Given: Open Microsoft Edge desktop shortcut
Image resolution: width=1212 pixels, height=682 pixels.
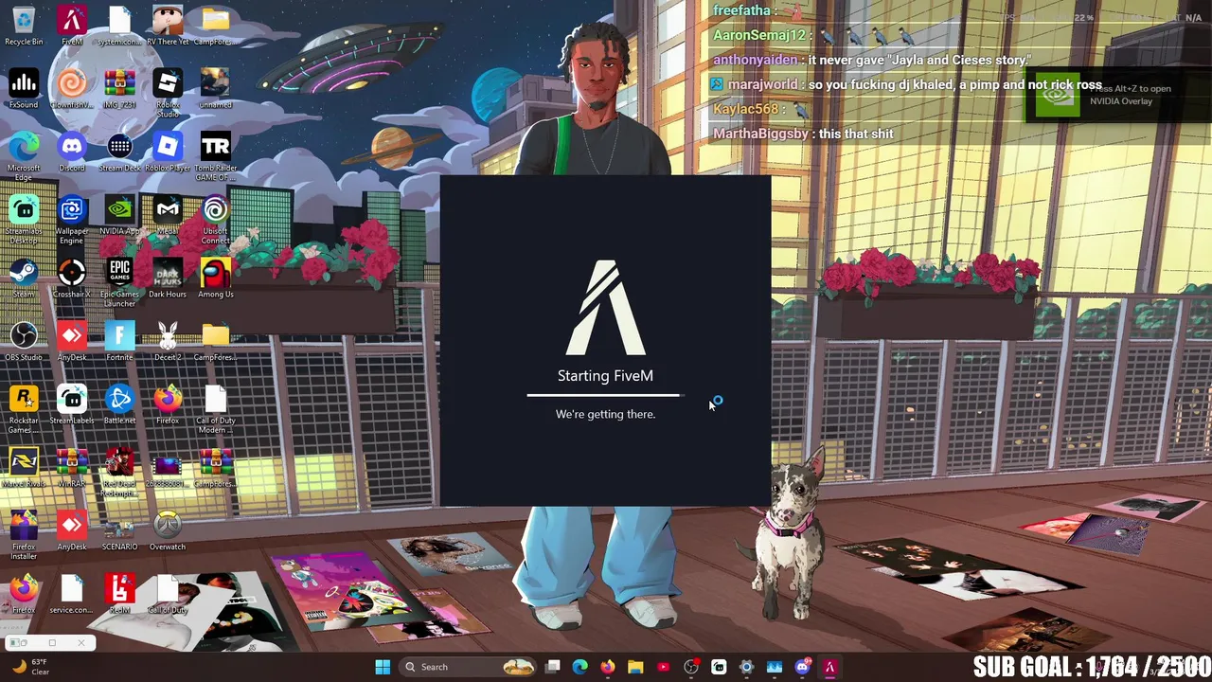Looking at the screenshot, I should 24,156.
